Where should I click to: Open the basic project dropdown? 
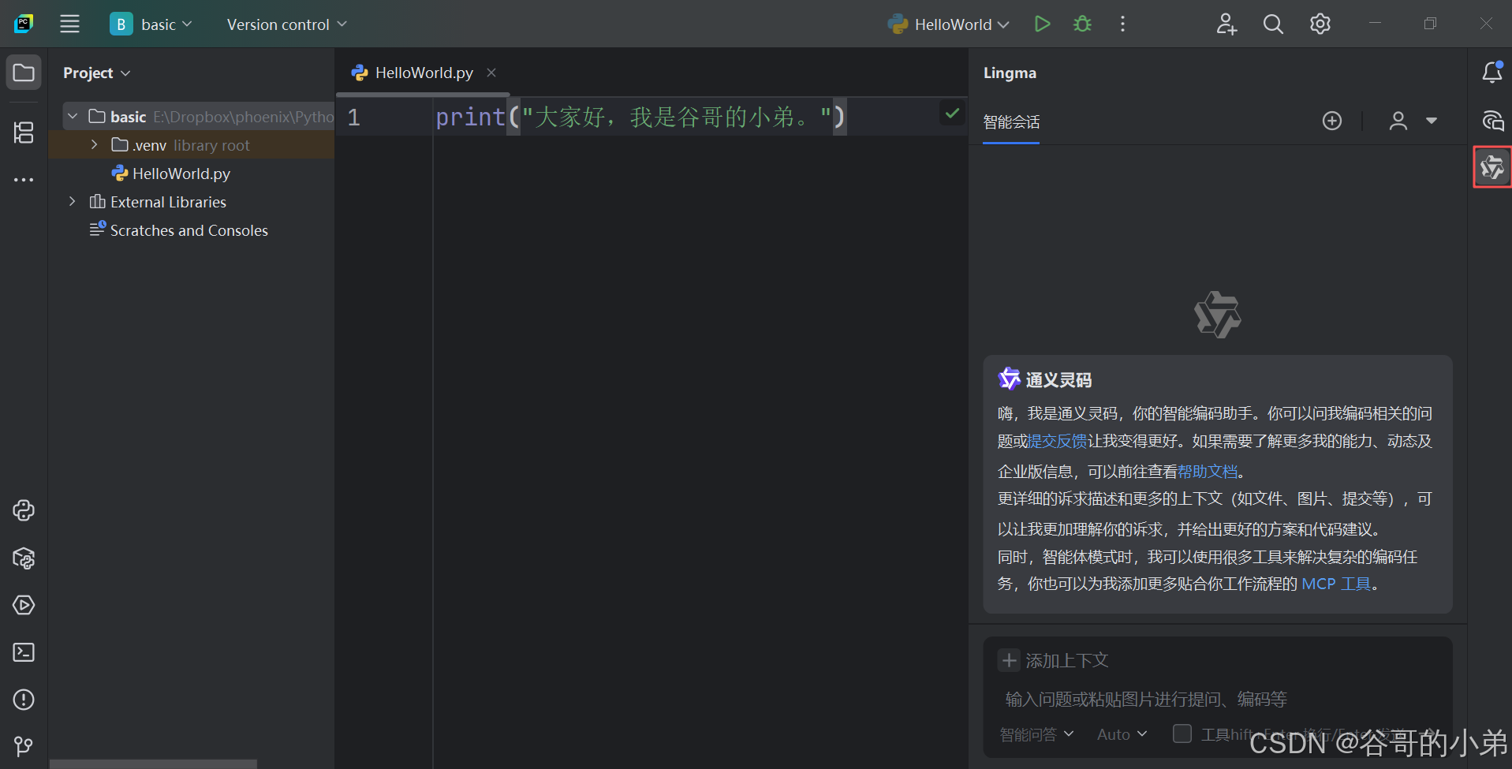tap(151, 24)
